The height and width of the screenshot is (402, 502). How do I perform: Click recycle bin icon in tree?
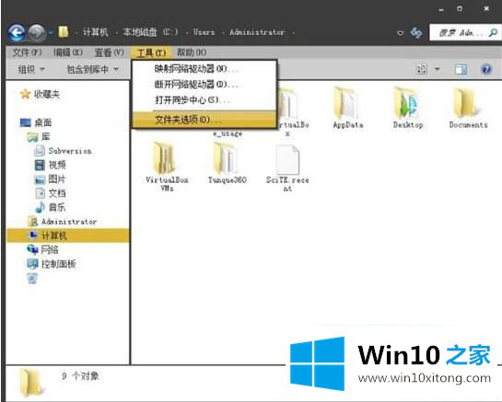pos(32,278)
